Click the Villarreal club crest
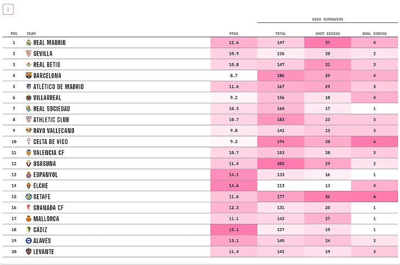 (28, 97)
